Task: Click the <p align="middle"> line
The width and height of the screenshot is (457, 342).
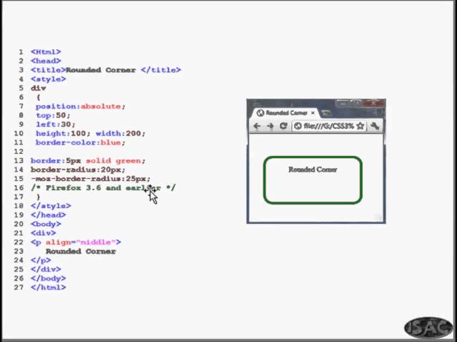Action: click(76, 242)
